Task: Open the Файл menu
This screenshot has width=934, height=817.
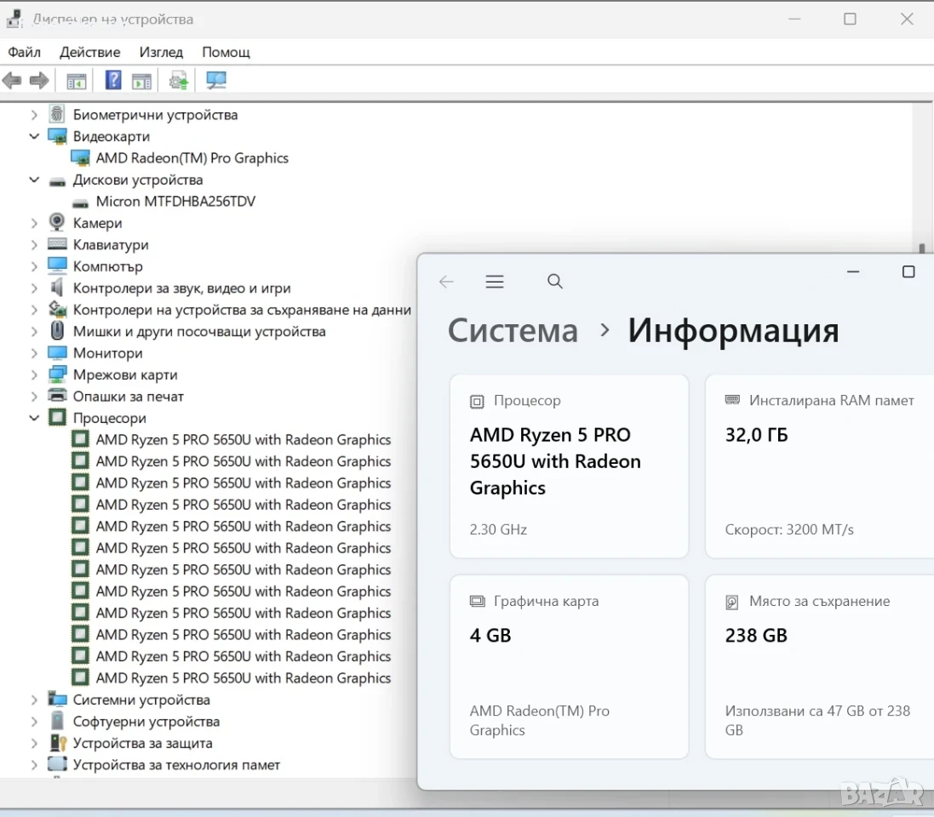Action: (x=25, y=52)
